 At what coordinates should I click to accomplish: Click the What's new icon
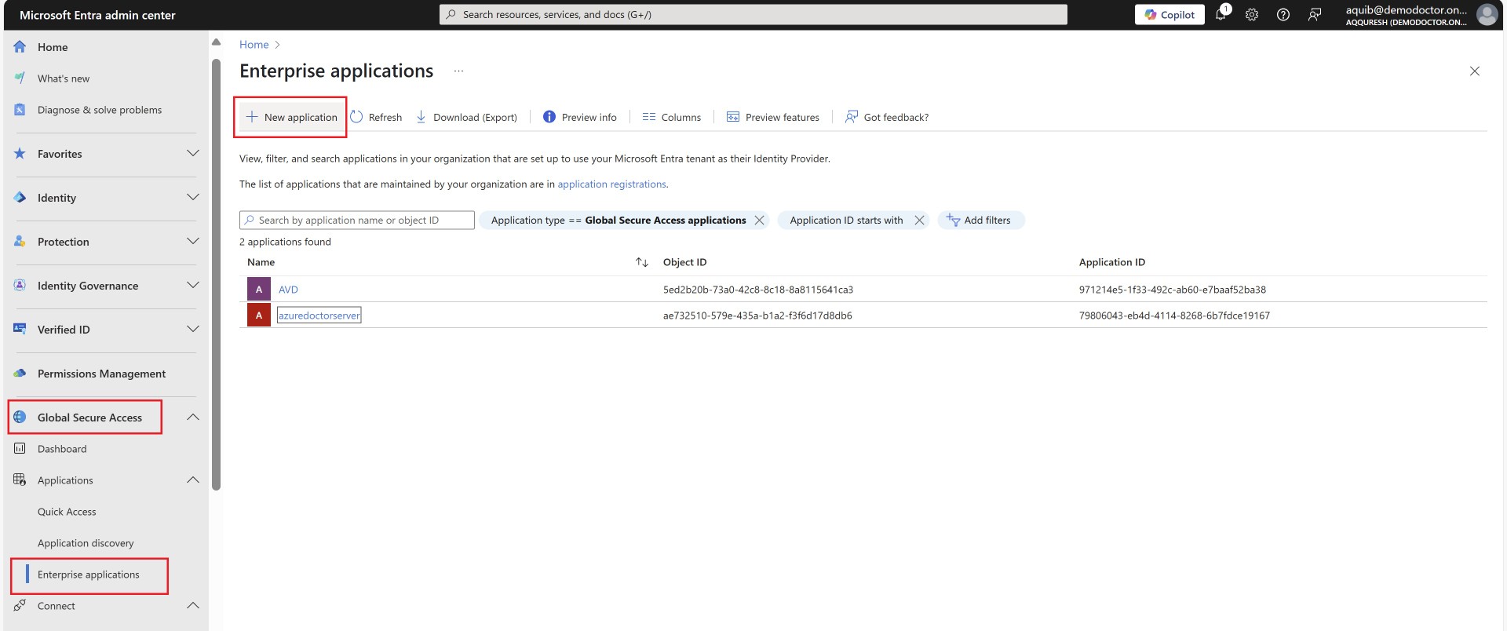(x=20, y=78)
